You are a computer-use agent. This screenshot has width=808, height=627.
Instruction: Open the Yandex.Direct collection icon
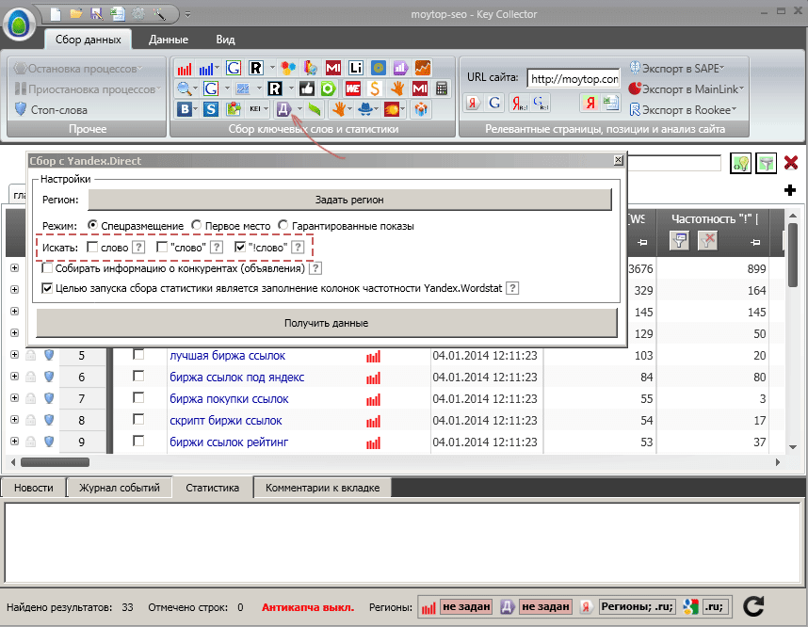[x=283, y=109]
